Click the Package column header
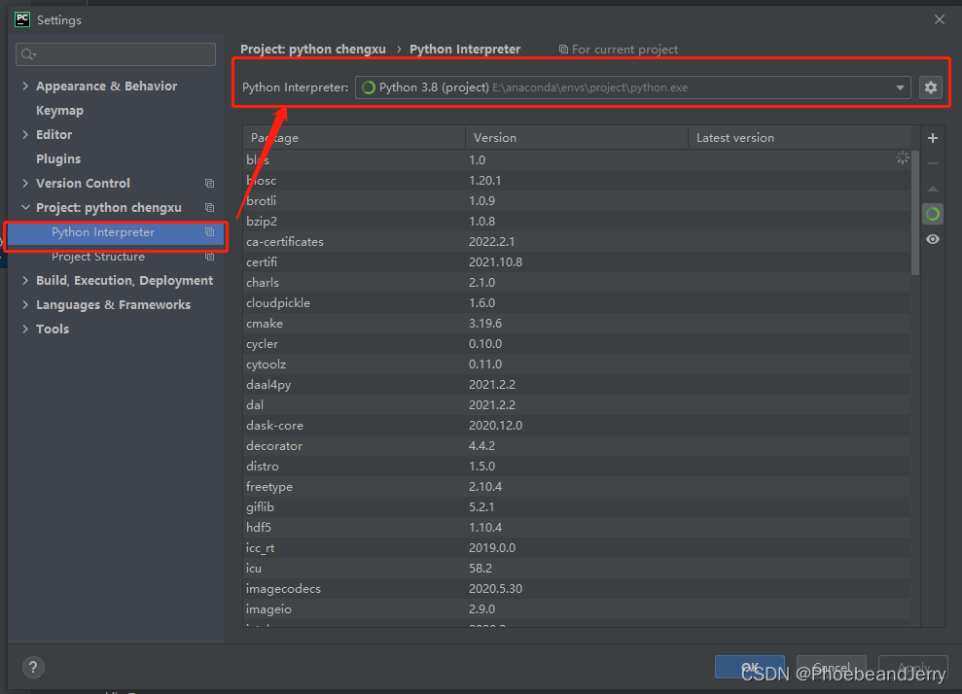This screenshot has width=962, height=694. click(x=354, y=138)
